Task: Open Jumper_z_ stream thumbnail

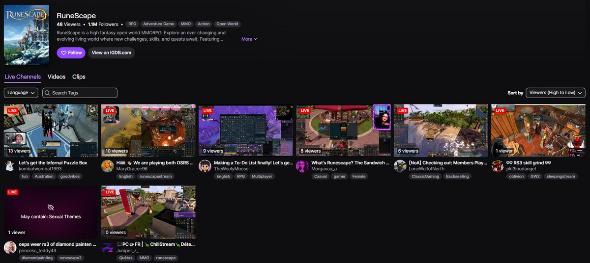Action: click(148, 212)
